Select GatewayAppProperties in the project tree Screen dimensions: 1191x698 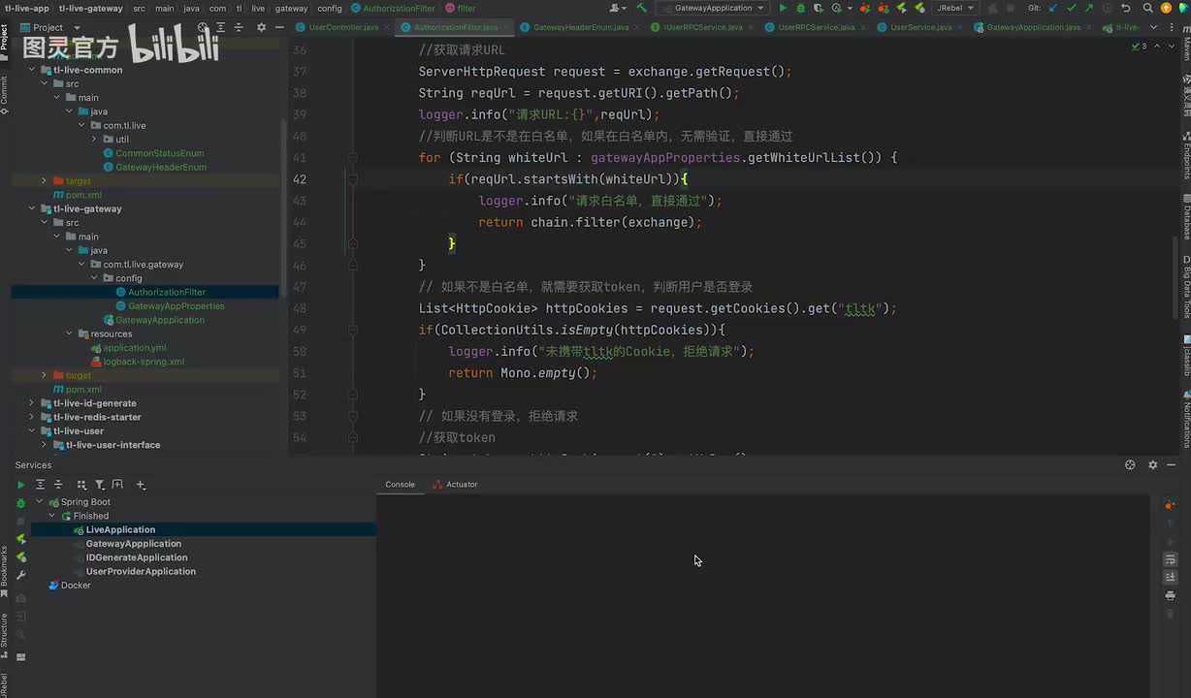(x=176, y=306)
